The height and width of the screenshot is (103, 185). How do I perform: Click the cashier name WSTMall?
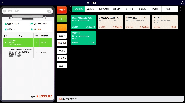[15, 24]
